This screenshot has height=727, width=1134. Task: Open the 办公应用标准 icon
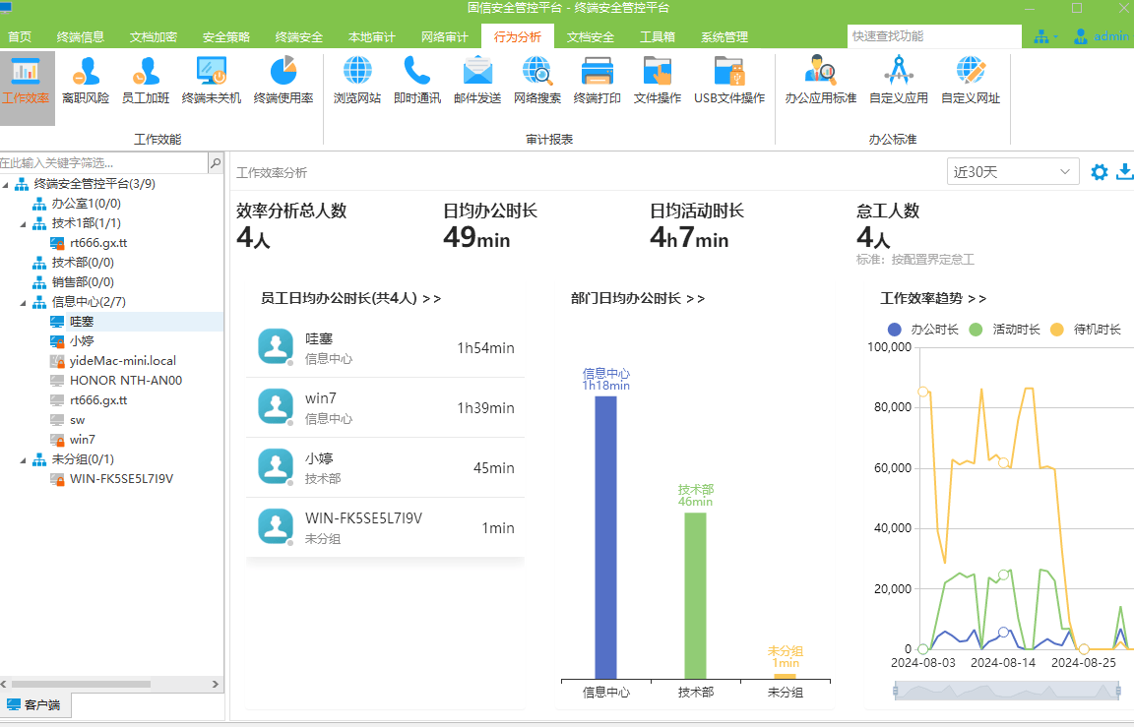(821, 81)
